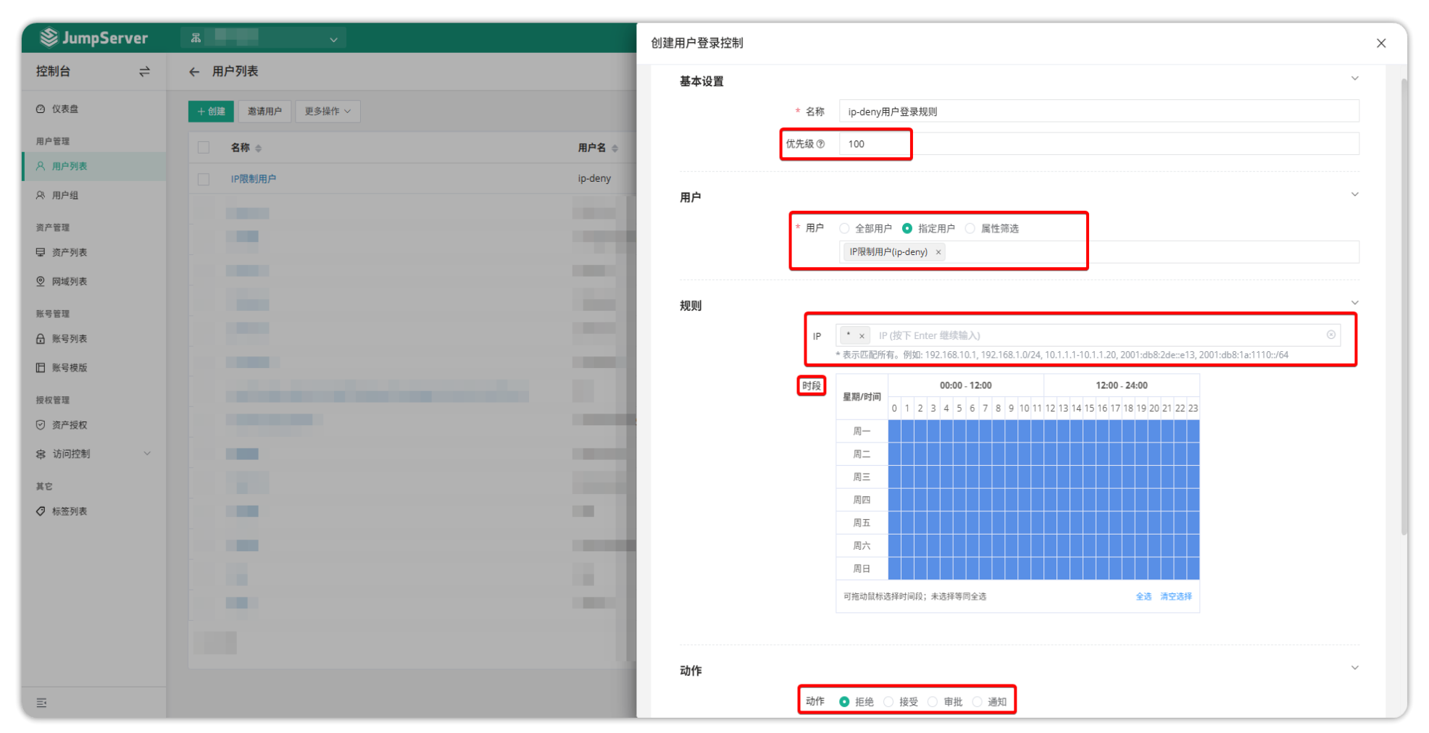Close the 创建用户登录控制 drawer
1429x733 pixels.
[1380, 43]
